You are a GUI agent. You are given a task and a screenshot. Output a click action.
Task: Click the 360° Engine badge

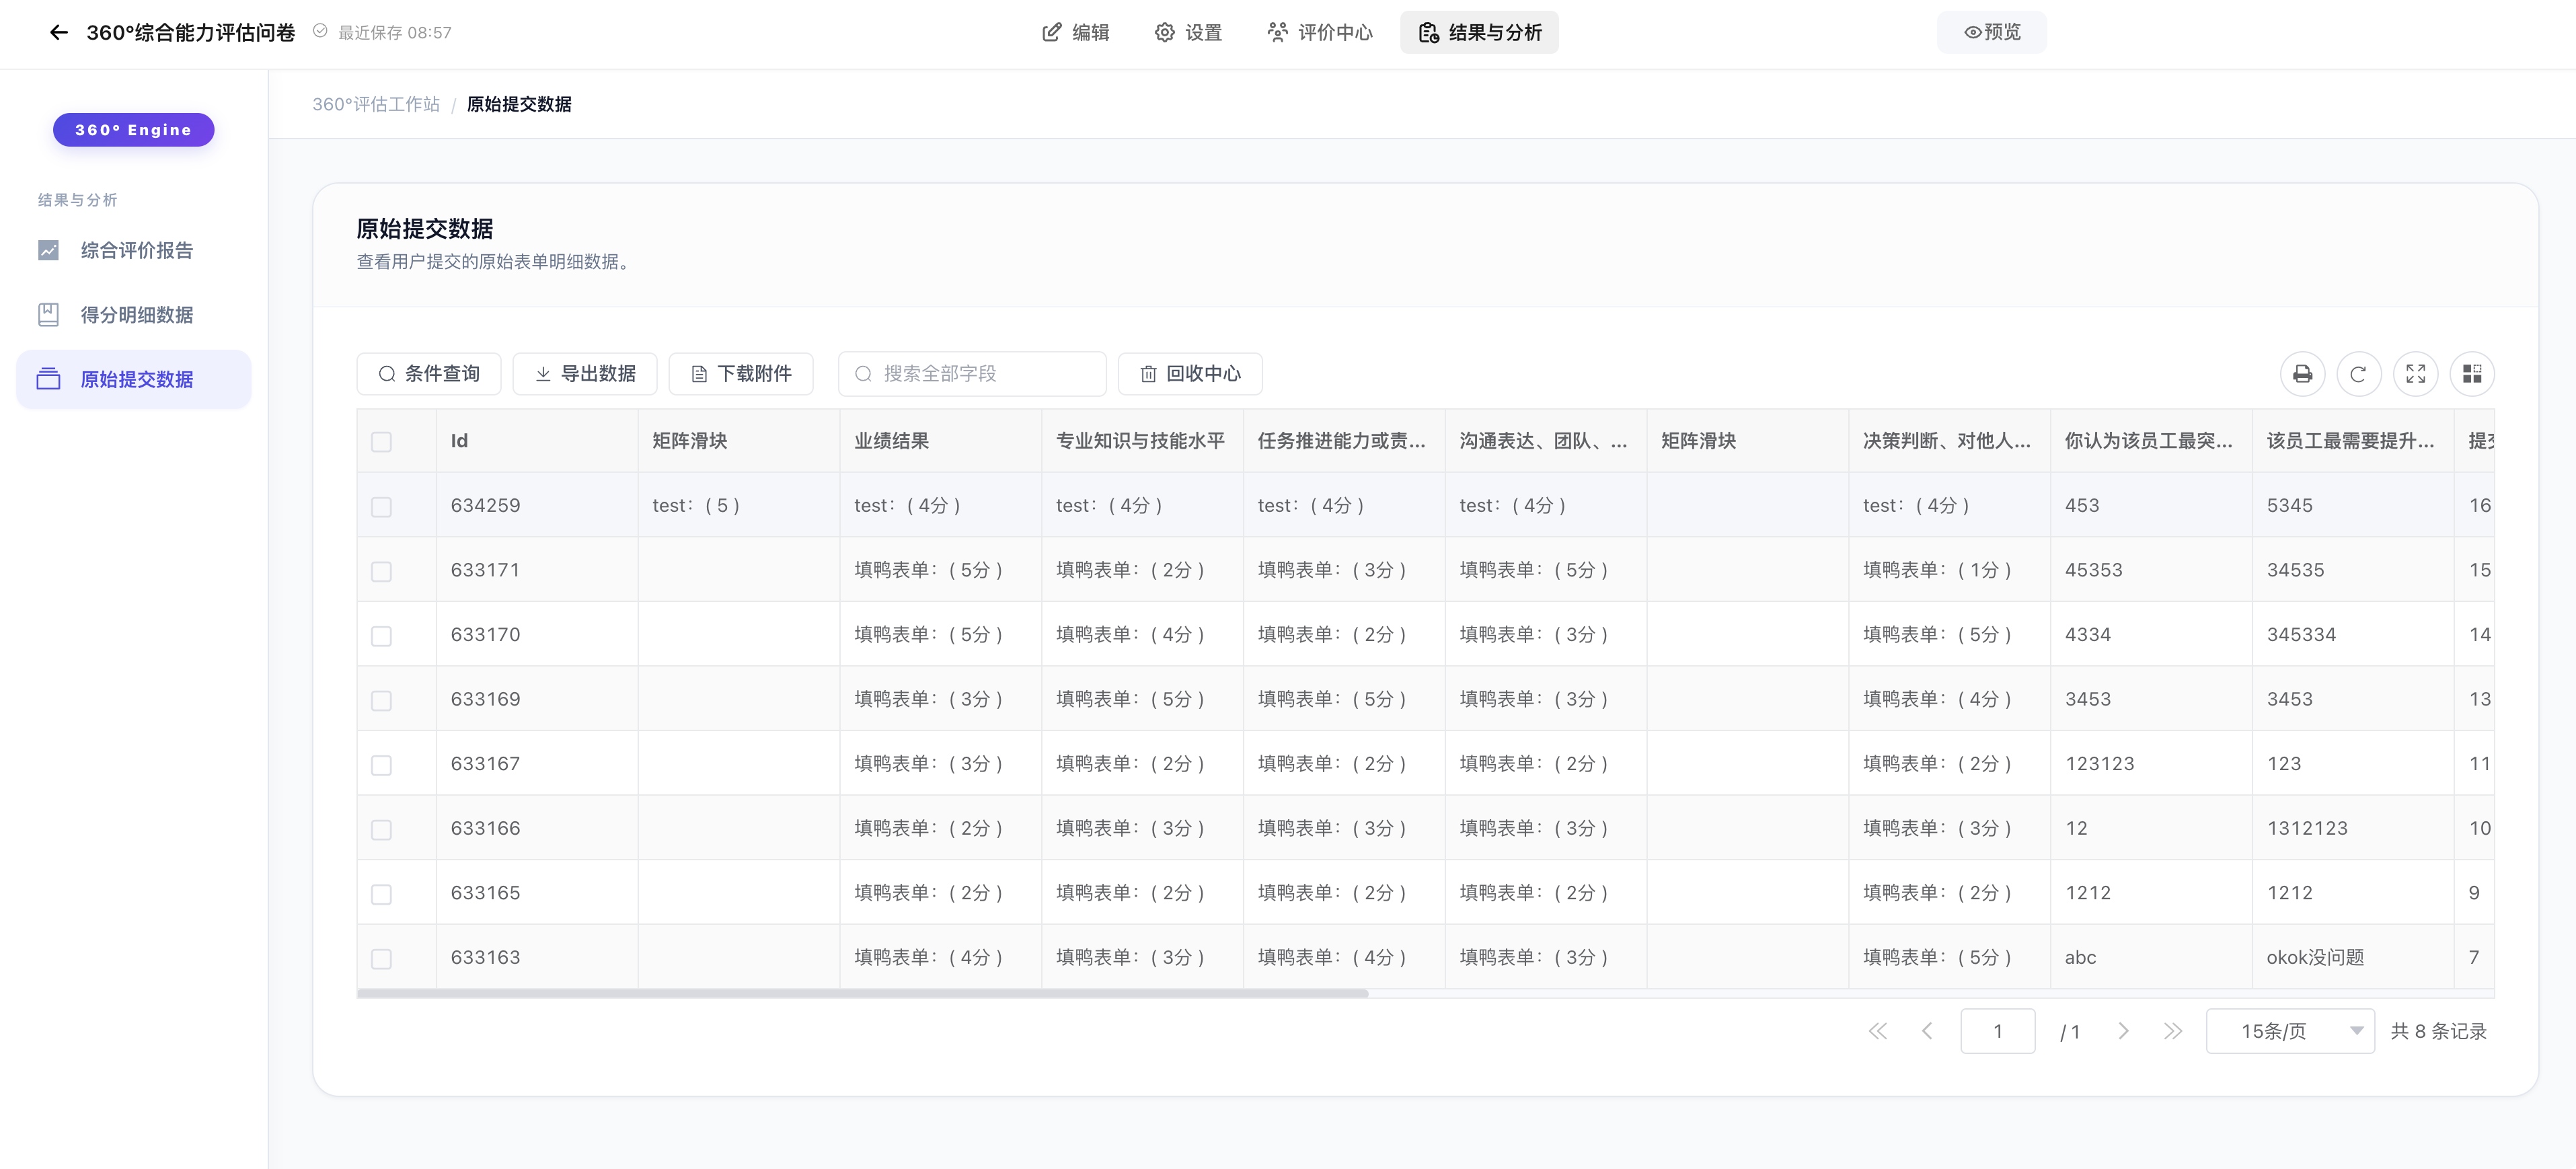tap(133, 130)
